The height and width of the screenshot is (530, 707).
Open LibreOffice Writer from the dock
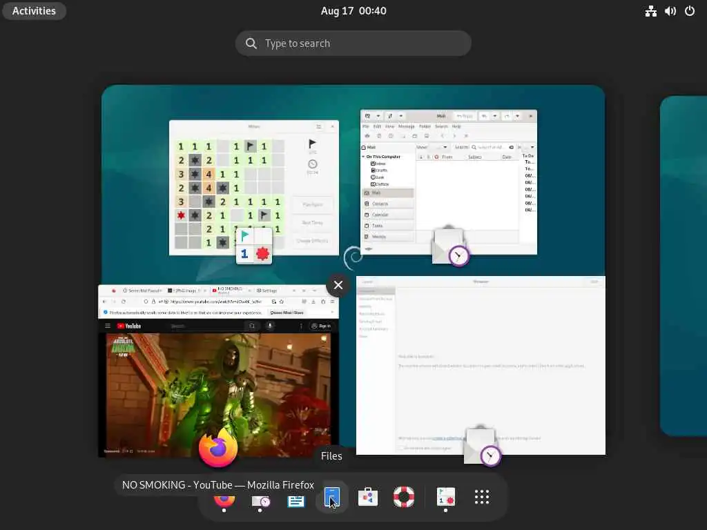[x=296, y=500]
